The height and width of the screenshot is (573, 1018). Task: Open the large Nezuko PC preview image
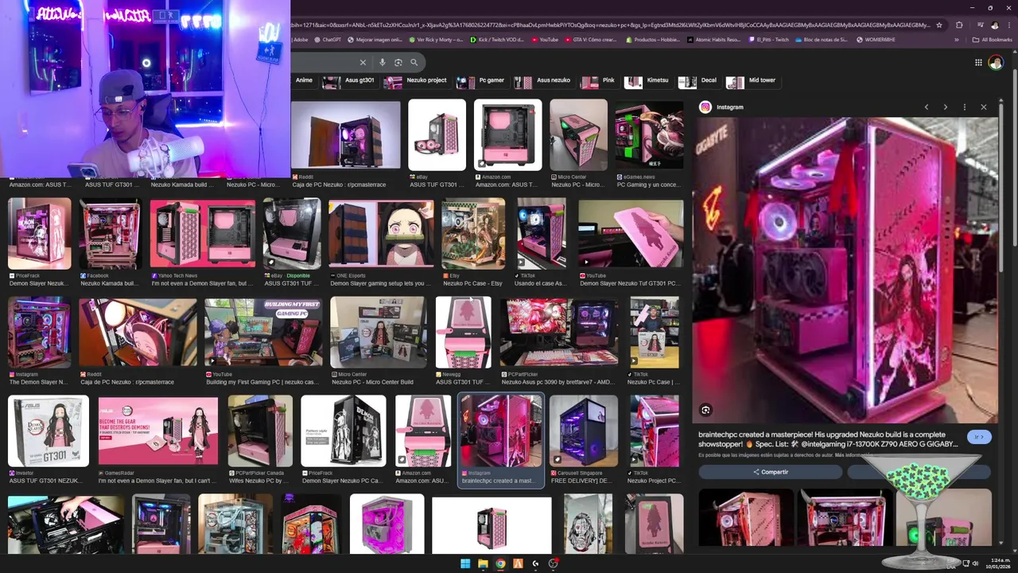tap(845, 271)
